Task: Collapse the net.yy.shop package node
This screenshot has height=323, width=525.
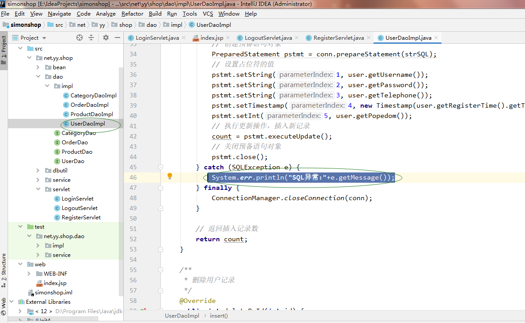Action: [29, 58]
